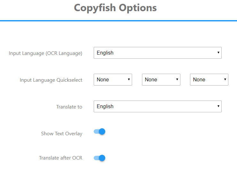Open the Input Language (OCR Language) dropdown
Image resolution: width=237 pixels, height=172 pixels.
pyautogui.click(x=157, y=53)
